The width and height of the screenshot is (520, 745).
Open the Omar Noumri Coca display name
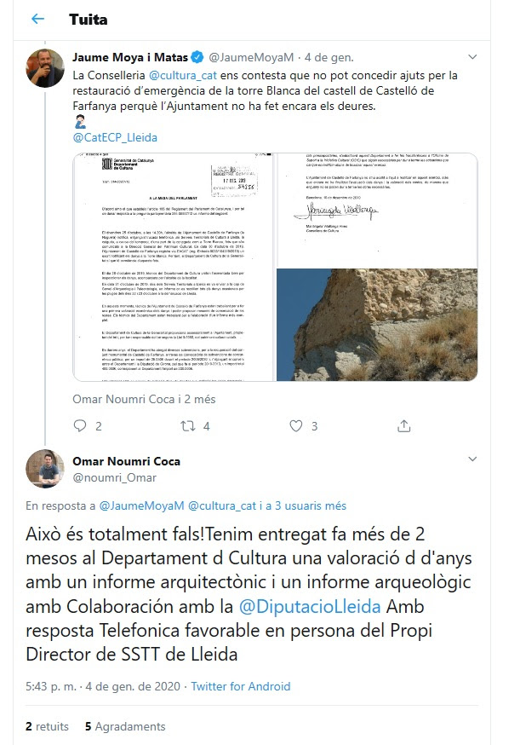click(126, 461)
